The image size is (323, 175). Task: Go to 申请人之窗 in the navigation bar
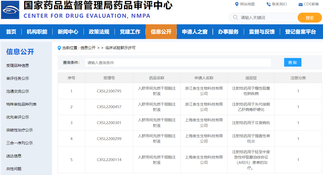coord(195,32)
